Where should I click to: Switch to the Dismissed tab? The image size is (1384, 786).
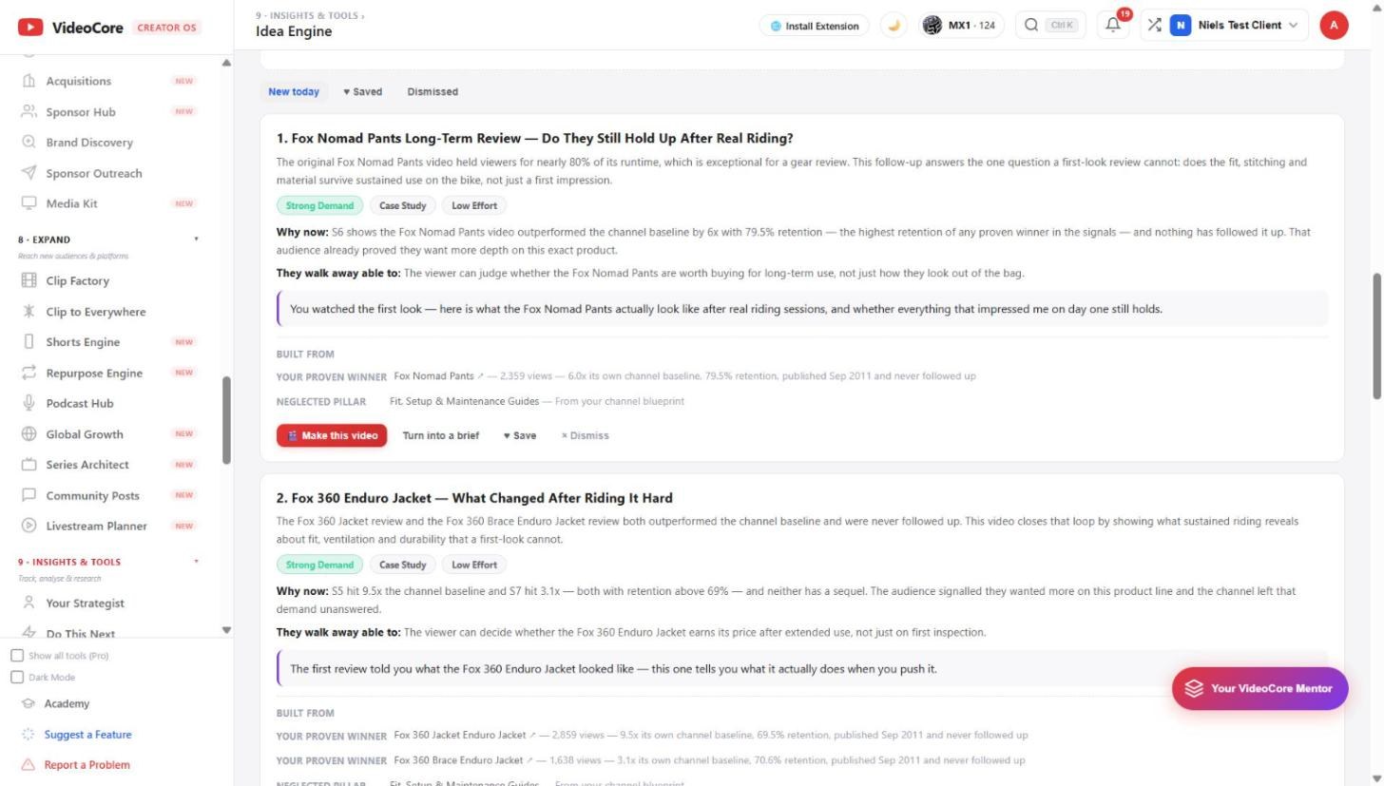[432, 92]
